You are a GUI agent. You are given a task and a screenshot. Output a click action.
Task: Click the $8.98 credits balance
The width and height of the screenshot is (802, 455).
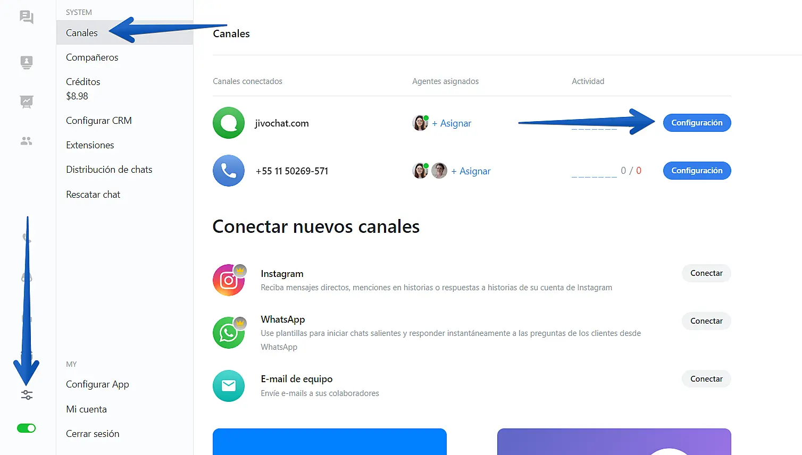click(x=77, y=96)
